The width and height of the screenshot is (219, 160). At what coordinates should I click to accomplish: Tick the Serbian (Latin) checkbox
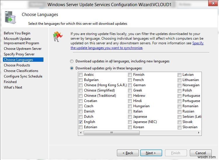(x=179, y=117)
